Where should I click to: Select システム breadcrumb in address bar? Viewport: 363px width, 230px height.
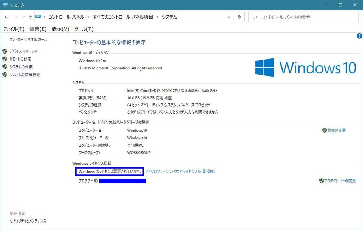tap(169, 17)
